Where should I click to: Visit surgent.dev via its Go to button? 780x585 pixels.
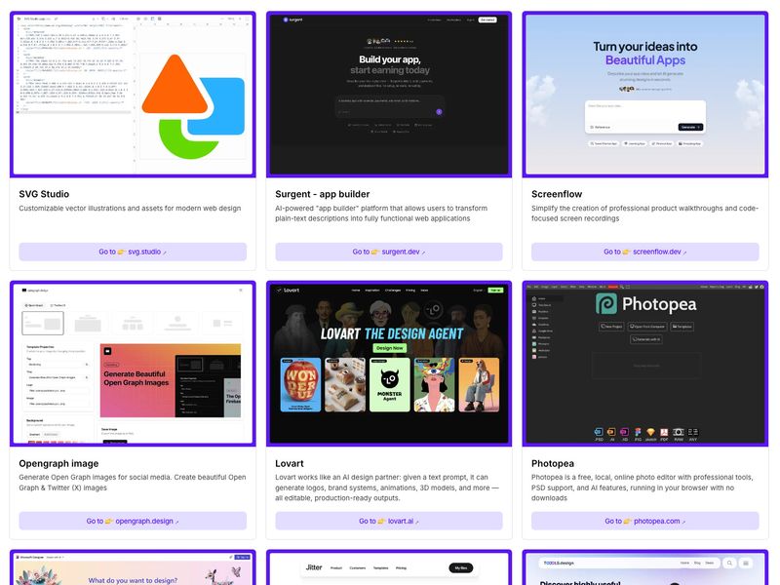pyautogui.click(x=389, y=252)
